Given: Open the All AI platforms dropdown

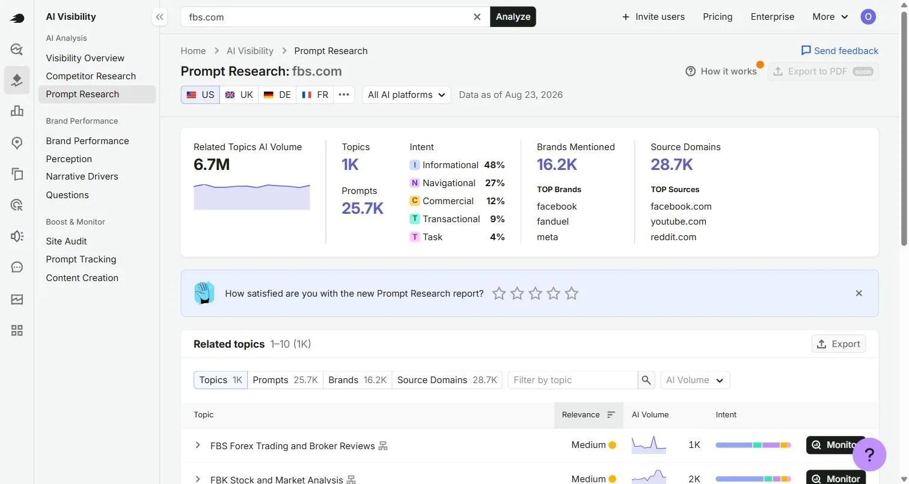Looking at the screenshot, I should tap(406, 94).
